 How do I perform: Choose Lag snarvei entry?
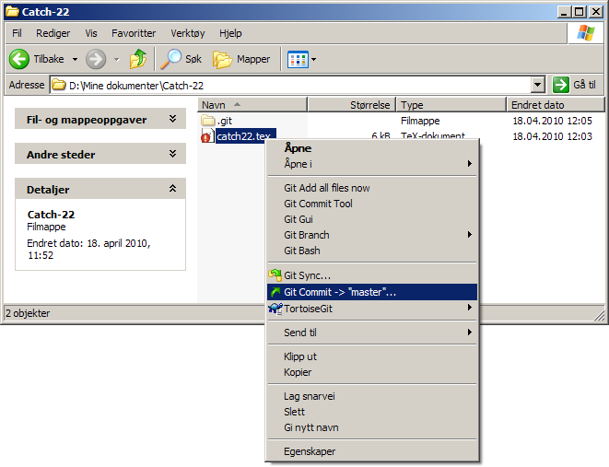(x=371, y=396)
